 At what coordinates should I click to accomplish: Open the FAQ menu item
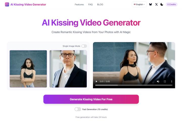[90, 5]
